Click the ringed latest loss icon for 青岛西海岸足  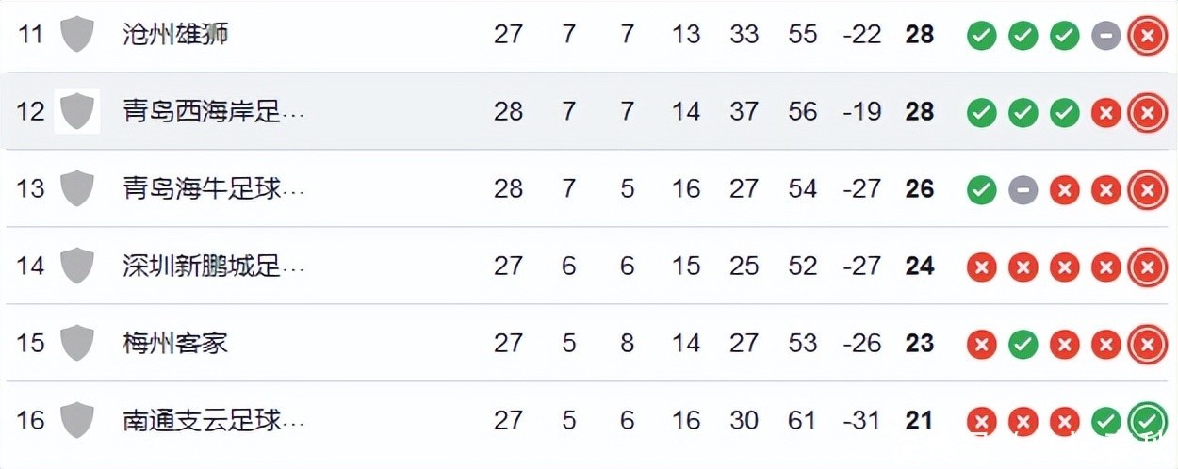click(x=1147, y=113)
